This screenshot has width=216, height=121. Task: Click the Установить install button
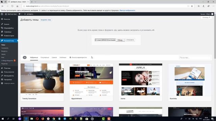point(130,40)
